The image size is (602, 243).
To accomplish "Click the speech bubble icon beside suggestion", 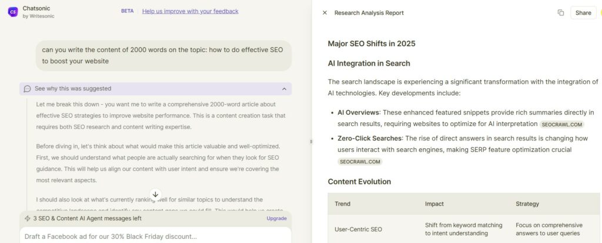I will click(27, 89).
